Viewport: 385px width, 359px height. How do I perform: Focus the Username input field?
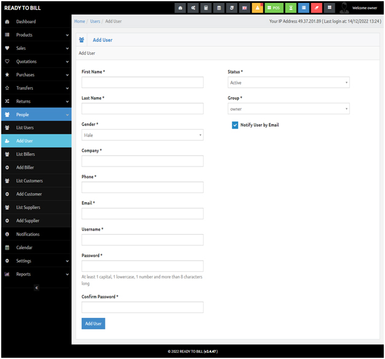(x=142, y=240)
